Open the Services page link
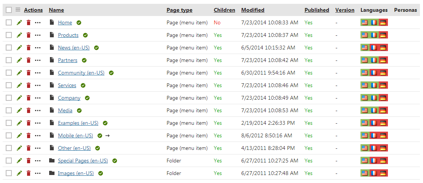 67,86
